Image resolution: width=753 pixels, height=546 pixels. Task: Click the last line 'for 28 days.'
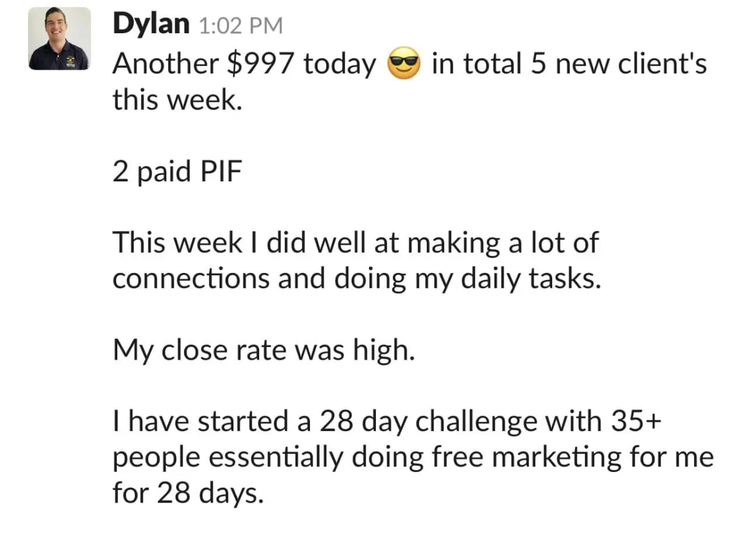click(x=186, y=493)
